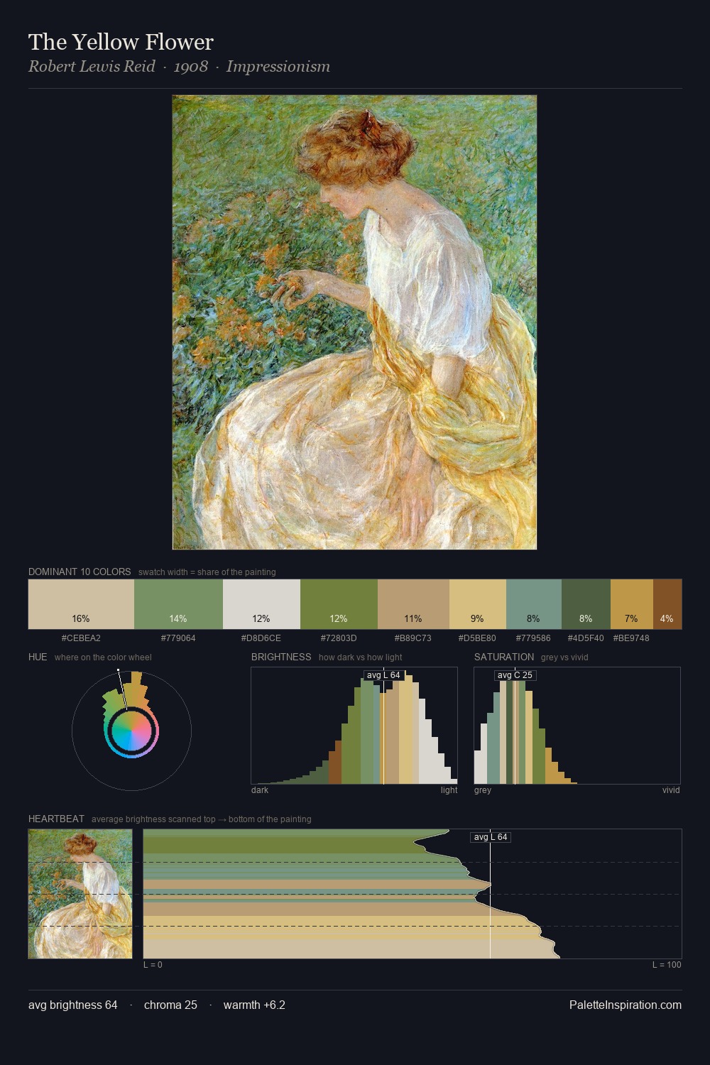Image resolution: width=710 pixels, height=1065 pixels.
Task: Click the 'avg L 64' label in Heartbeat chart
Action: [491, 837]
